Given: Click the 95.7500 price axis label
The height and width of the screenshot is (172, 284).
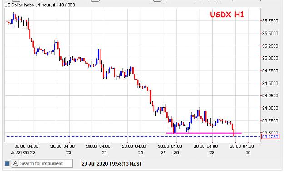Looking at the screenshot, I should tap(270, 21).
